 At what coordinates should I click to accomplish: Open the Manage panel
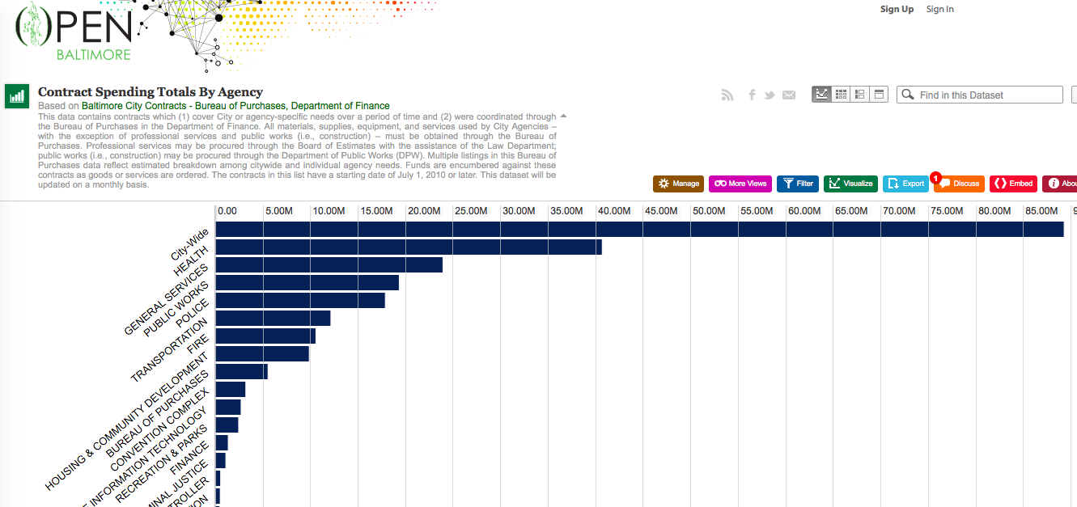point(678,184)
